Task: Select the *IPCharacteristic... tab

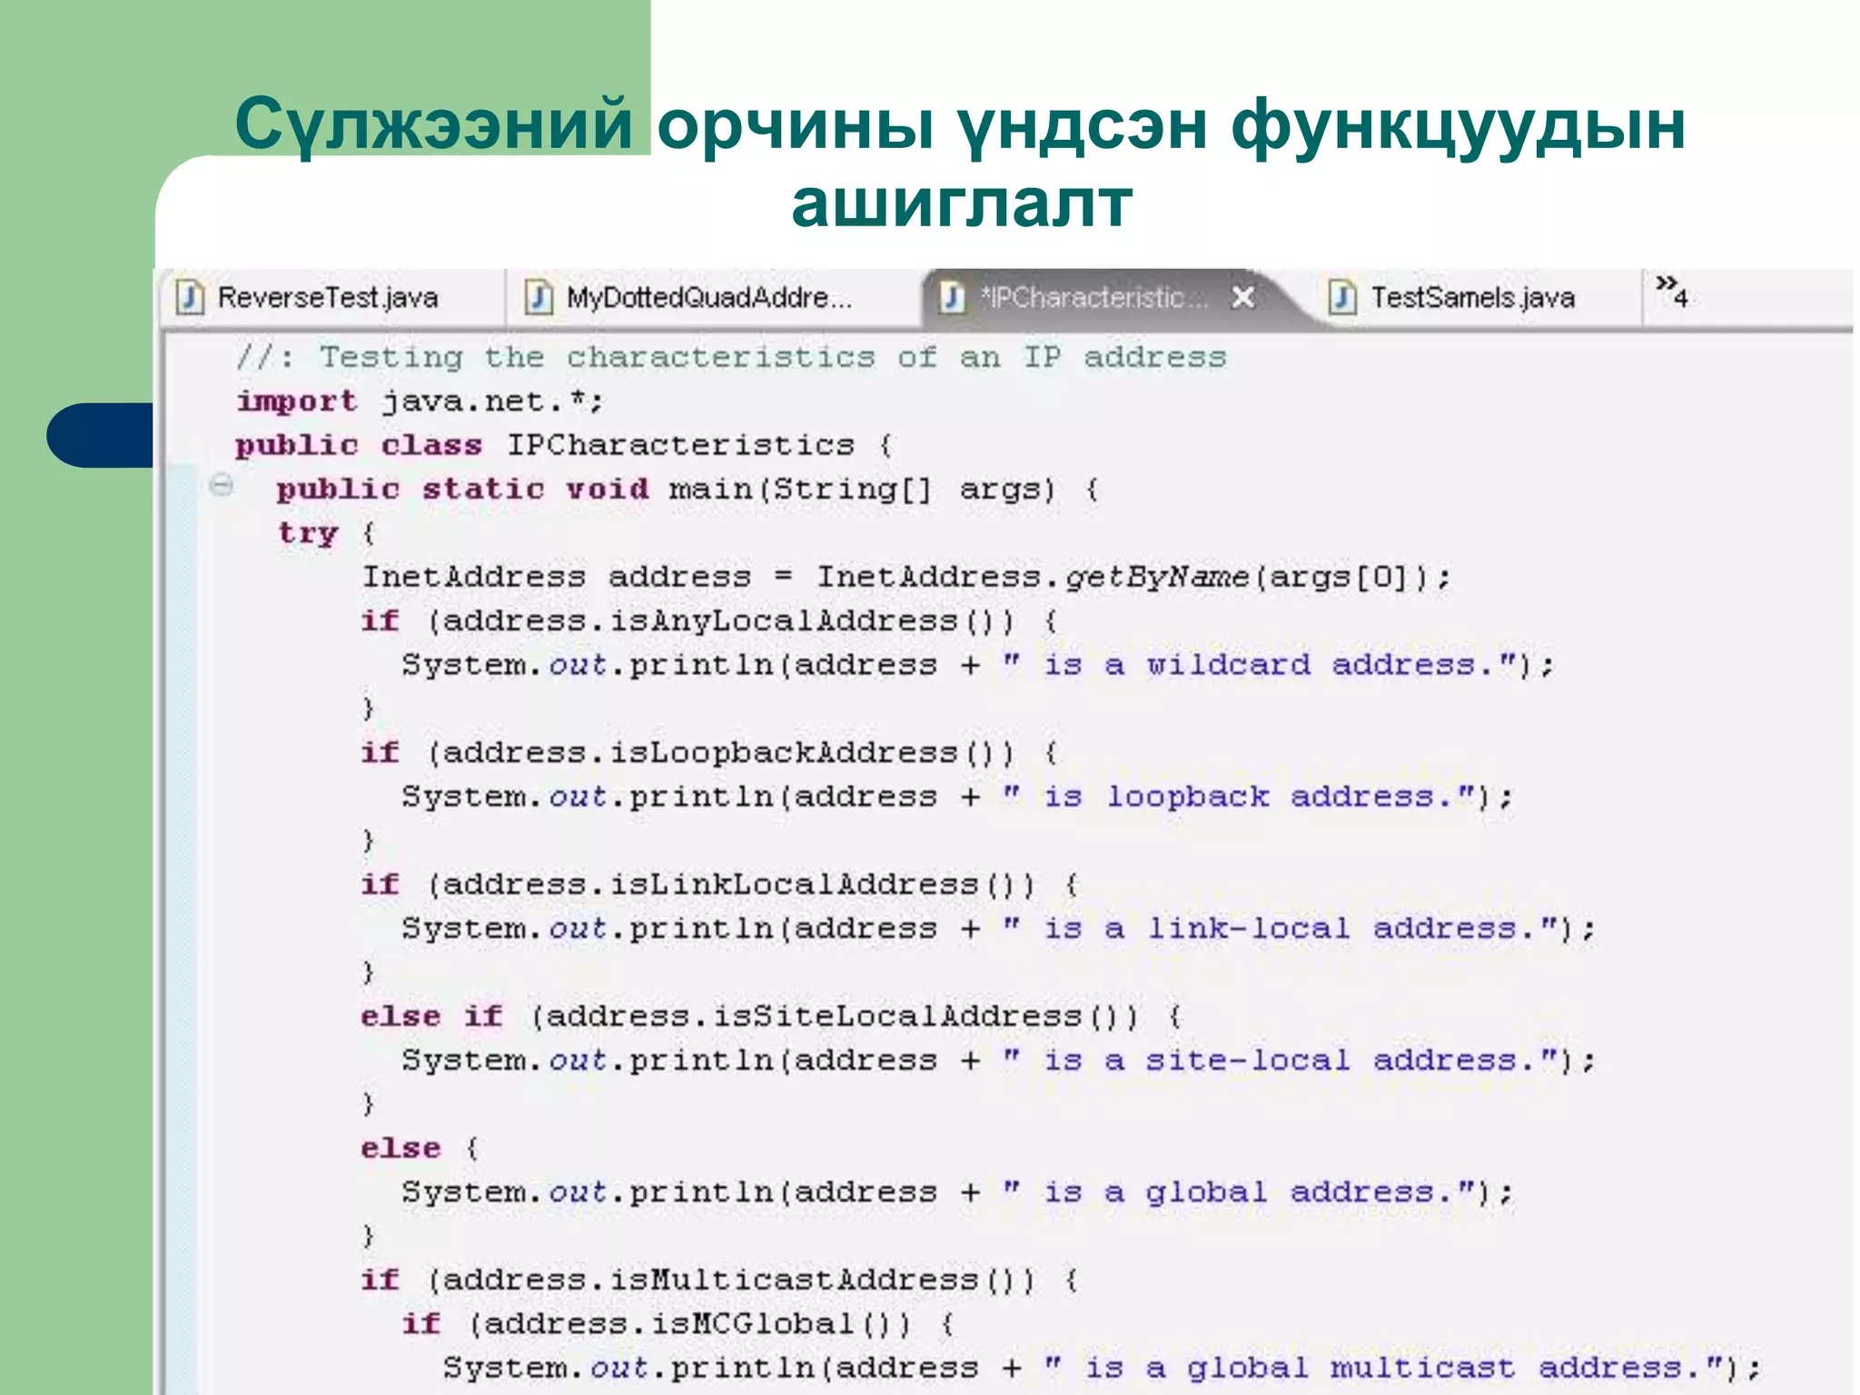Action: click(x=1093, y=298)
